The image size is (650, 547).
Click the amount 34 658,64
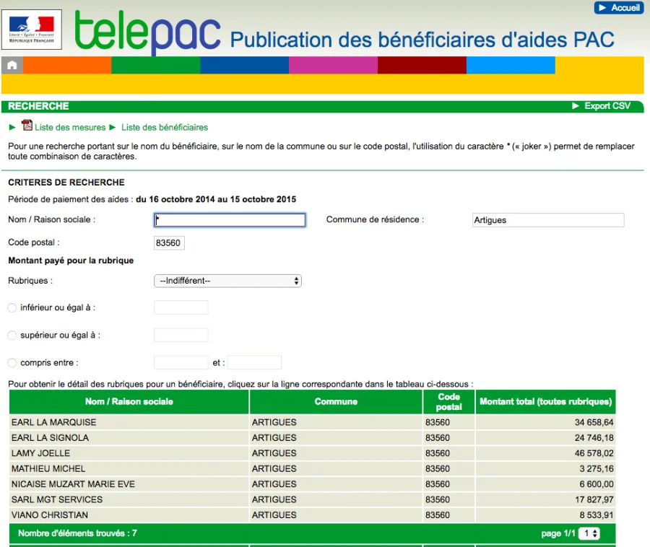click(x=594, y=422)
